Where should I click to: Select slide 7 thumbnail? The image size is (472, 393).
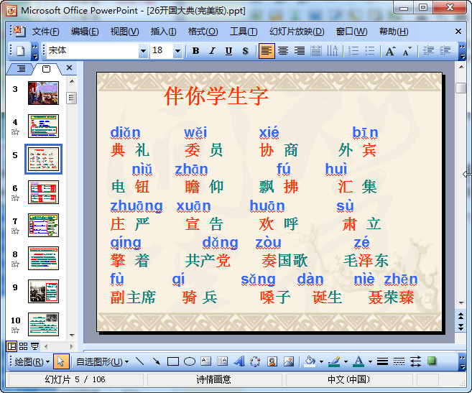(x=43, y=226)
